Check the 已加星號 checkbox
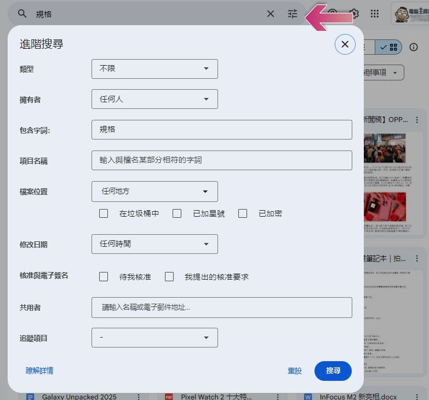The height and width of the screenshot is (400, 429). (177, 213)
